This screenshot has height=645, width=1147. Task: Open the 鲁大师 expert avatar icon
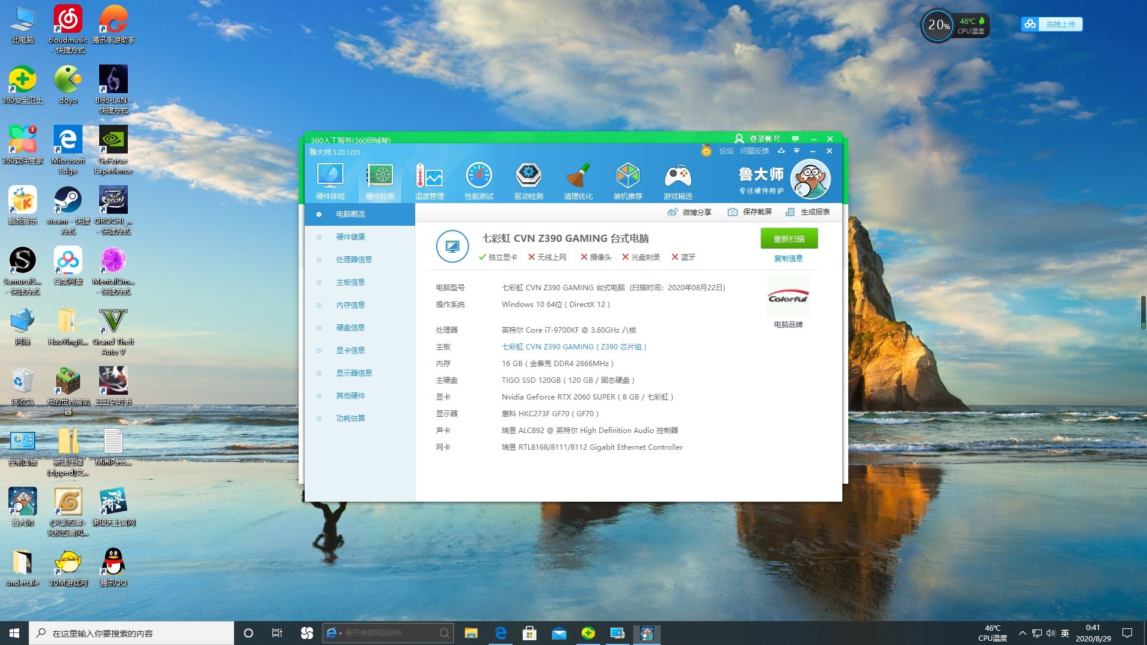coord(811,178)
